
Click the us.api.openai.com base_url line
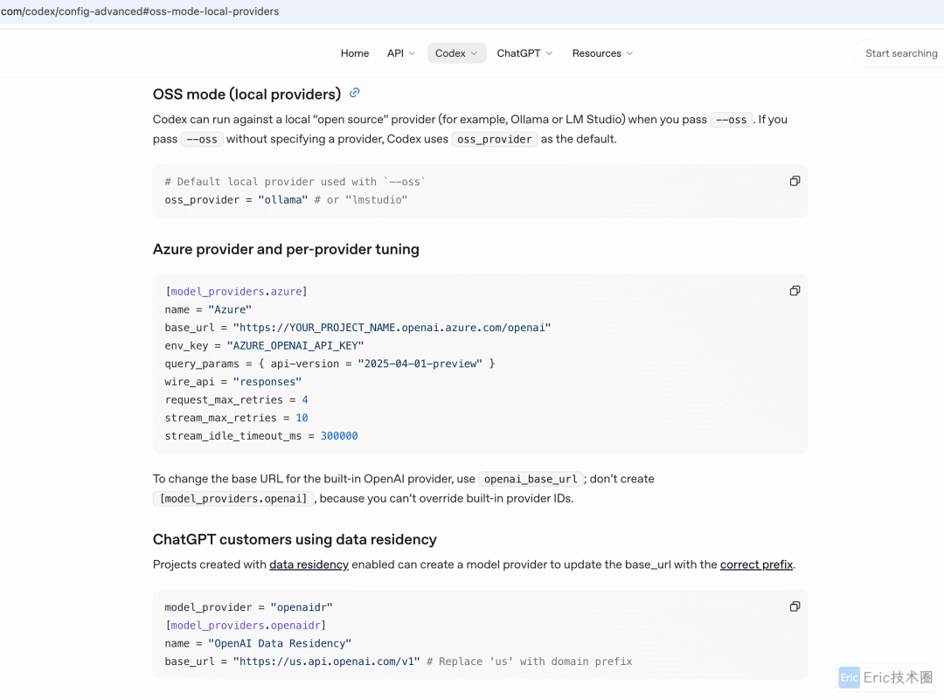(x=399, y=662)
